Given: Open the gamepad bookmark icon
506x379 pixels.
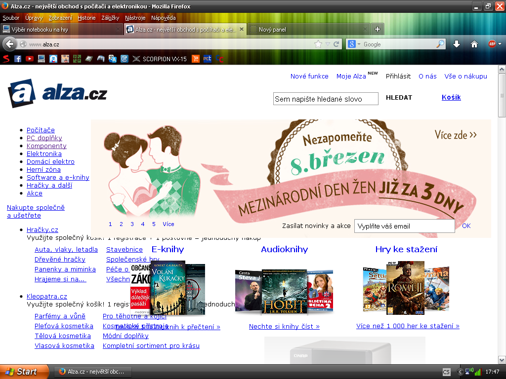Looking at the screenshot, I should (101, 59).
